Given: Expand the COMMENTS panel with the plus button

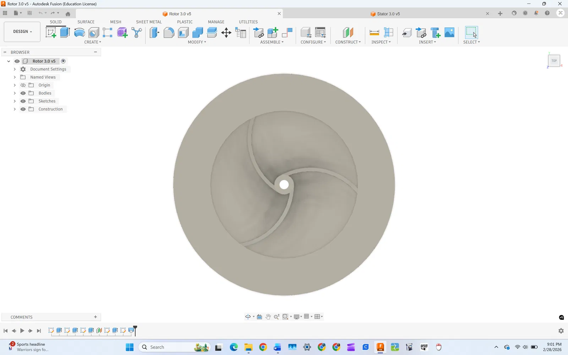Looking at the screenshot, I should tap(95, 317).
